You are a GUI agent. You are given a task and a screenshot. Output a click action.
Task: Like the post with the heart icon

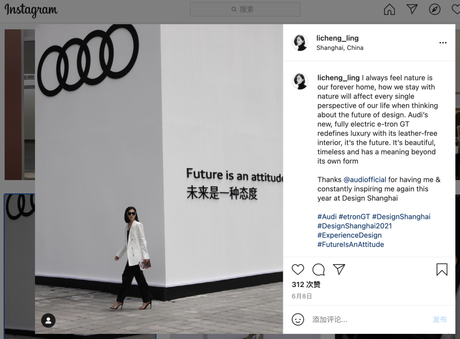[298, 270]
